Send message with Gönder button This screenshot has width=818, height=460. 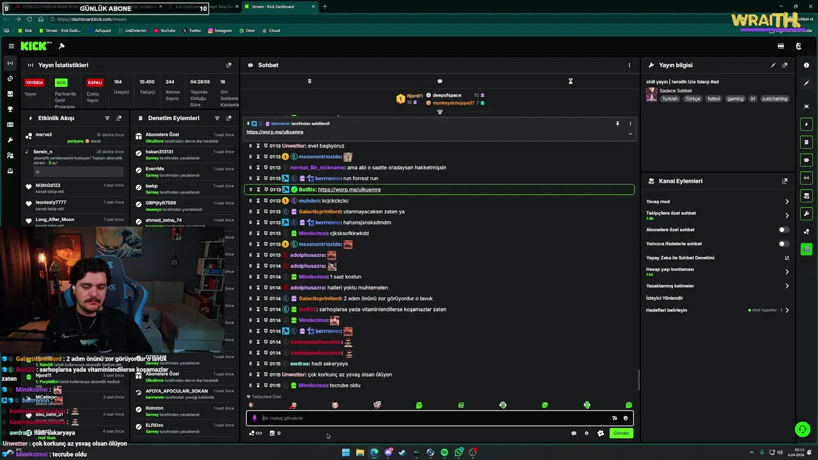coord(621,433)
